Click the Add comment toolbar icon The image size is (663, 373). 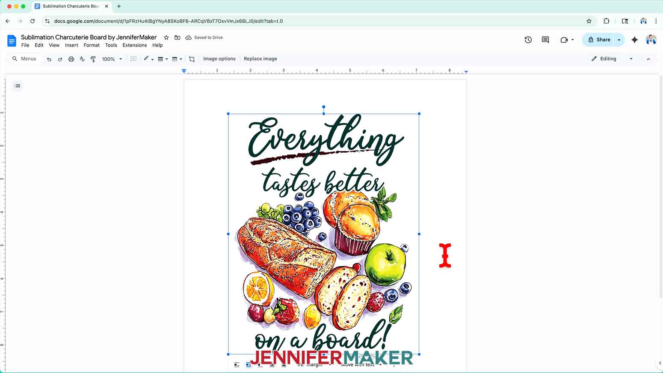coord(133,59)
